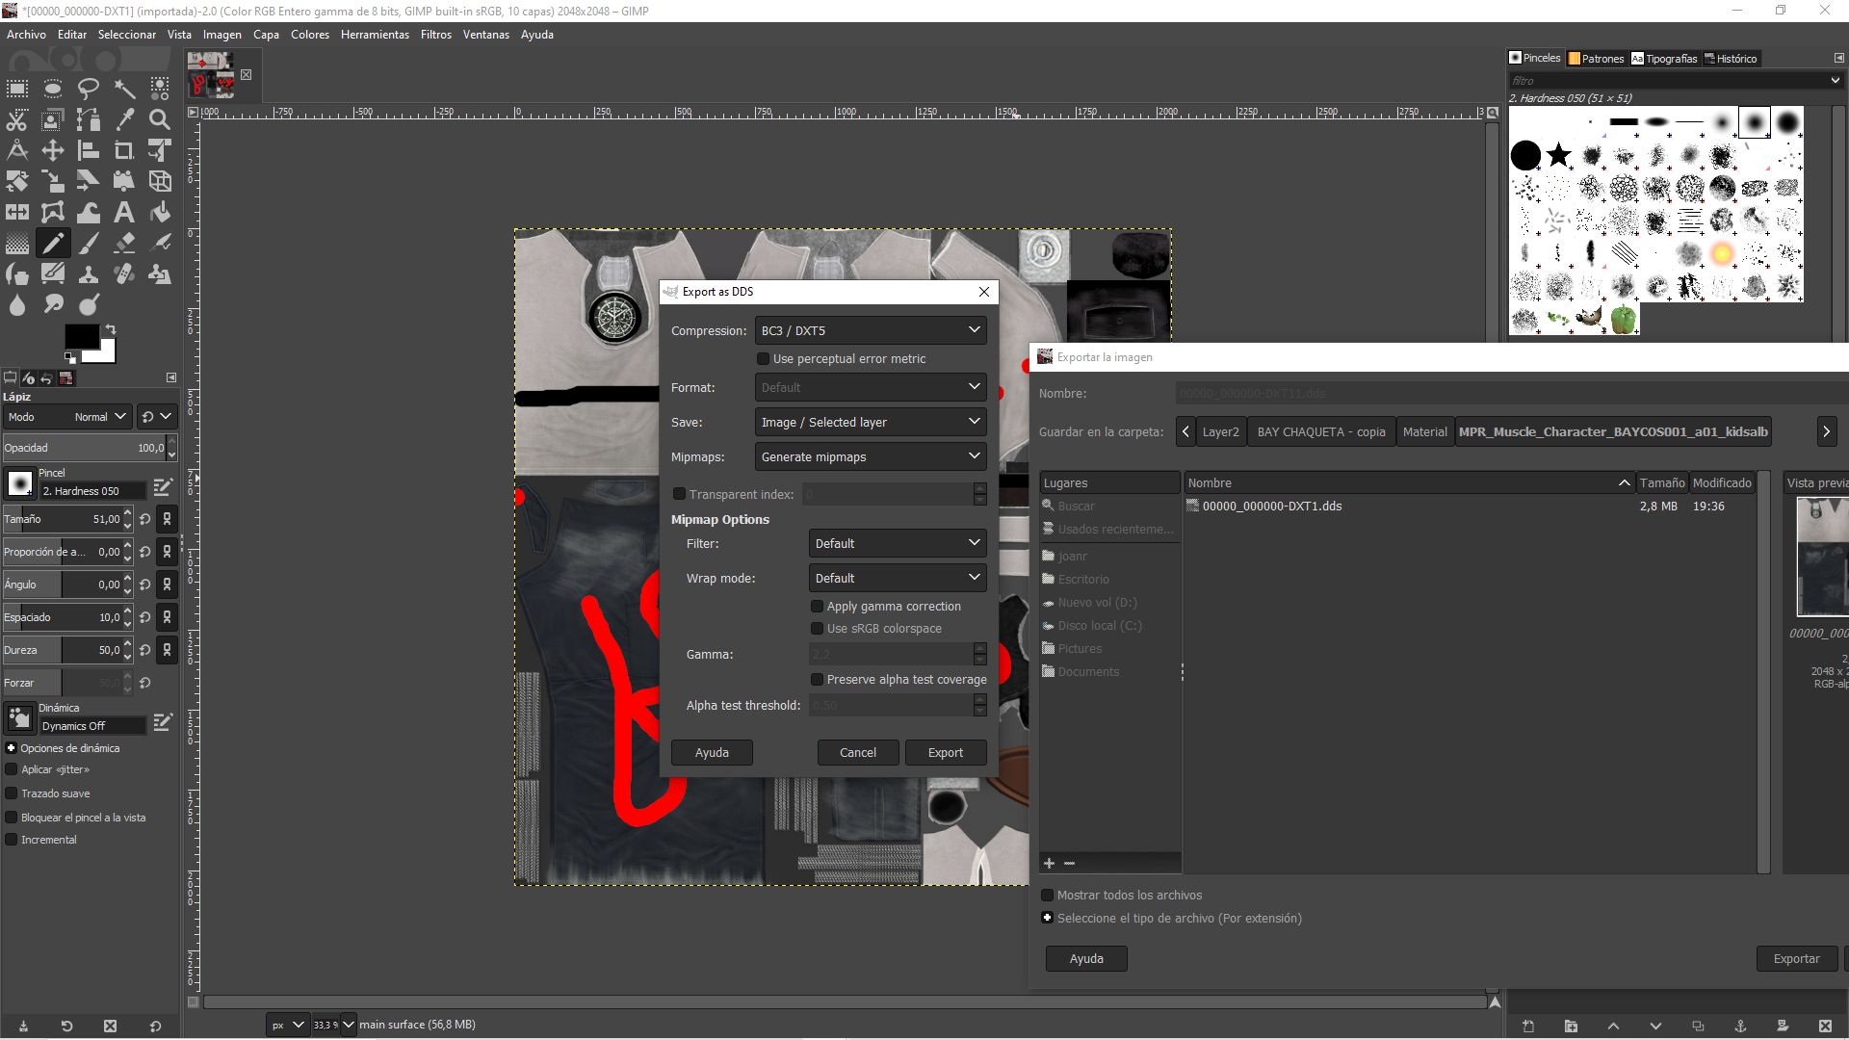The image size is (1849, 1040).
Task: Expand Seleccione el tipo de archivo
Action: pyautogui.click(x=1048, y=919)
